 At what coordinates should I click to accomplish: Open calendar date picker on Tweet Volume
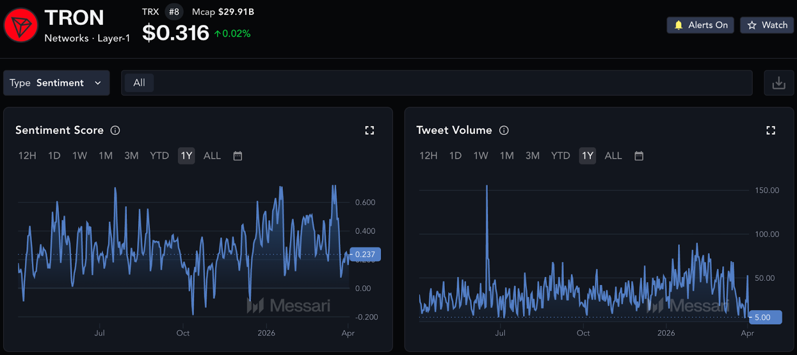click(x=639, y=156)
